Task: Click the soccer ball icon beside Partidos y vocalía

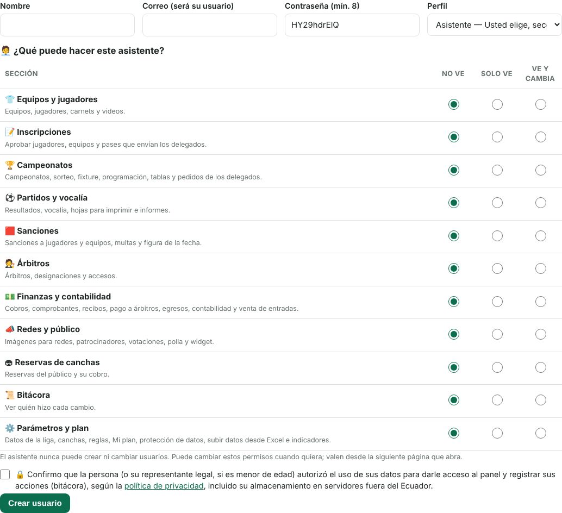Action: (x=10, y=198)
